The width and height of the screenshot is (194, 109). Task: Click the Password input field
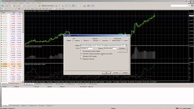(110, 48)
